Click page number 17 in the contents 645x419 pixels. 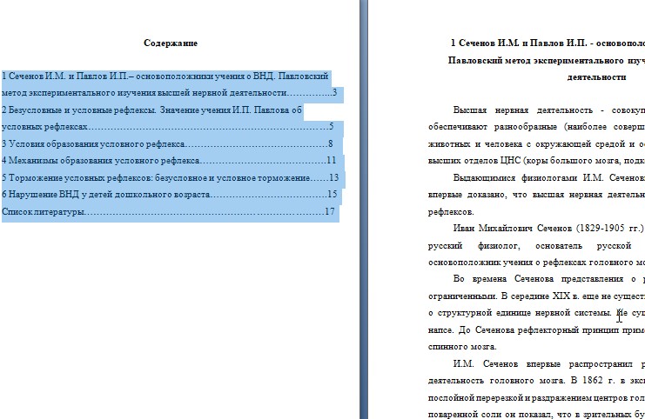point(329,211)
